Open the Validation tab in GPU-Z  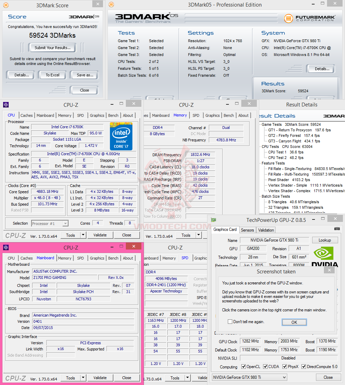click(x=266, y=230)
